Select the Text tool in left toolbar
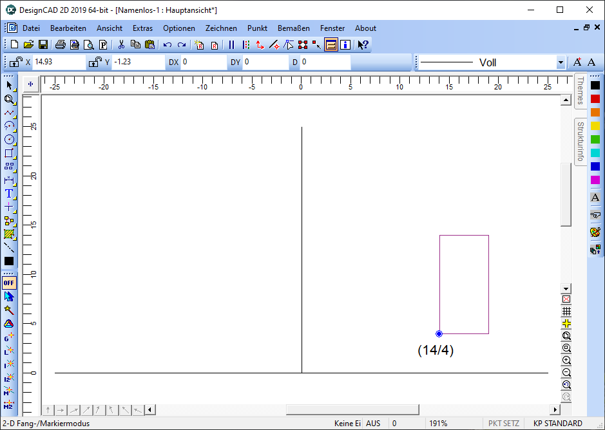Image resolution: width=605 pixels, height=430 pixels. [x=9, y=194]
